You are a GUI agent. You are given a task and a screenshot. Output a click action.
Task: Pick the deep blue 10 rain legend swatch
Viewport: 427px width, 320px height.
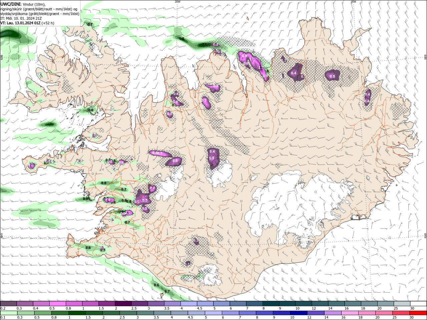[x=299, y=313]
